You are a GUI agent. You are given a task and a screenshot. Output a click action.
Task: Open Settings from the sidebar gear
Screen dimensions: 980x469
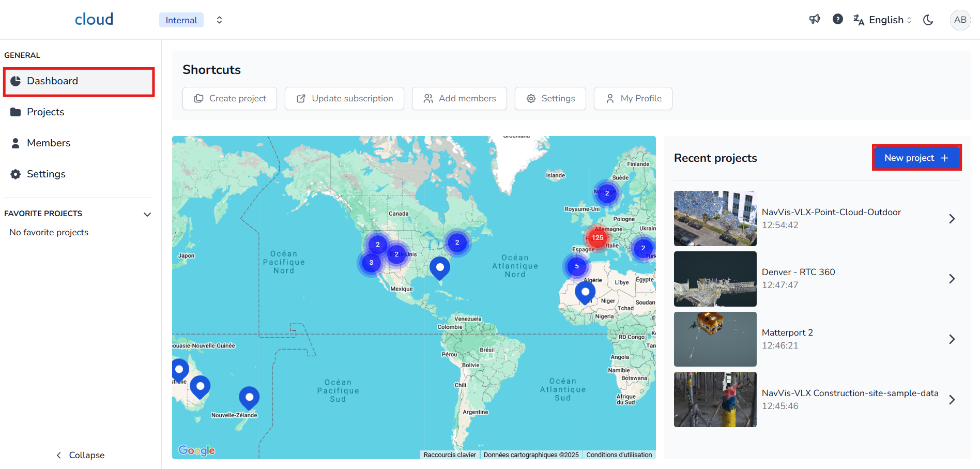46,174
